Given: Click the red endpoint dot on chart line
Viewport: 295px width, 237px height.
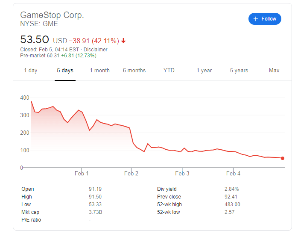Looking at the screenshot, I should coord(283,158).
